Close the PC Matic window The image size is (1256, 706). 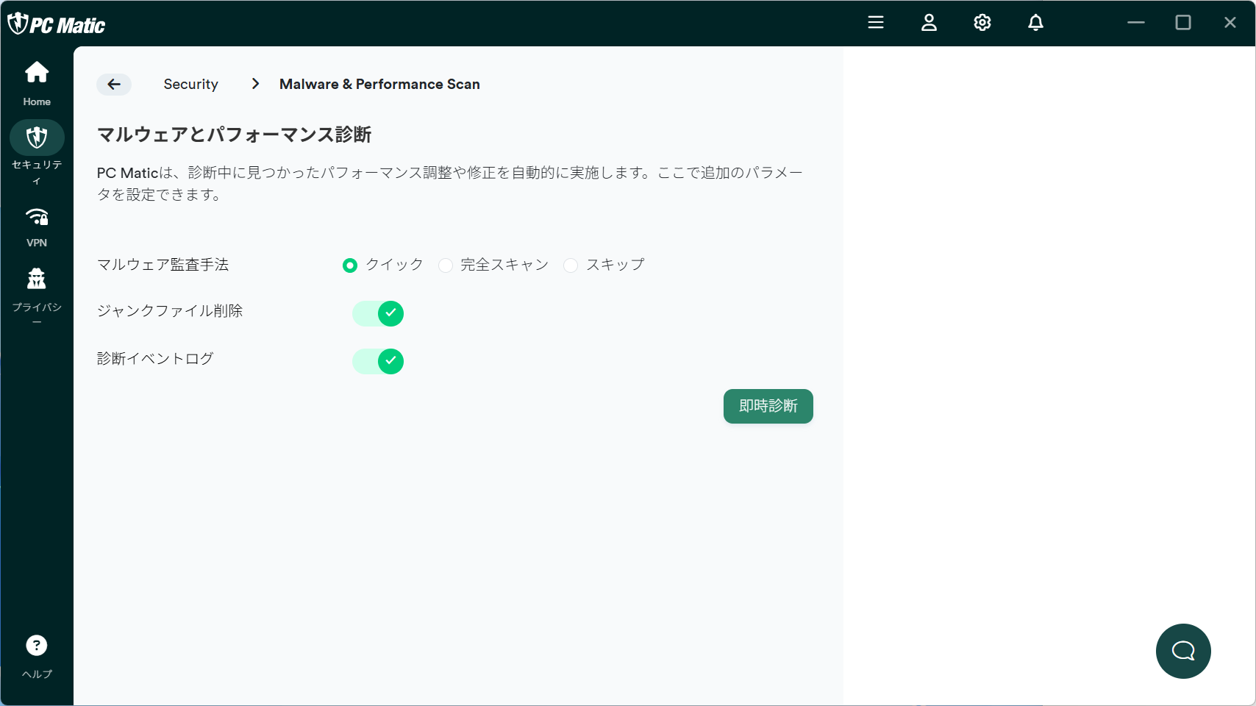[1230, 23]
